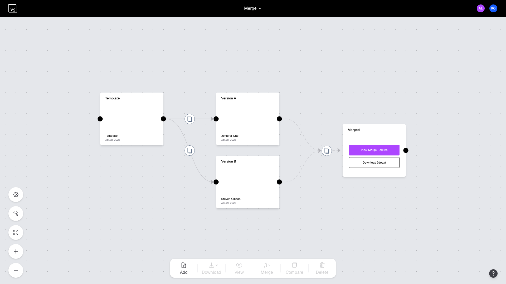Image resolution: width=506 pixels, height=284 pixels.
Task: Click the Jennifer Cho author label
Action: [230, 136]
